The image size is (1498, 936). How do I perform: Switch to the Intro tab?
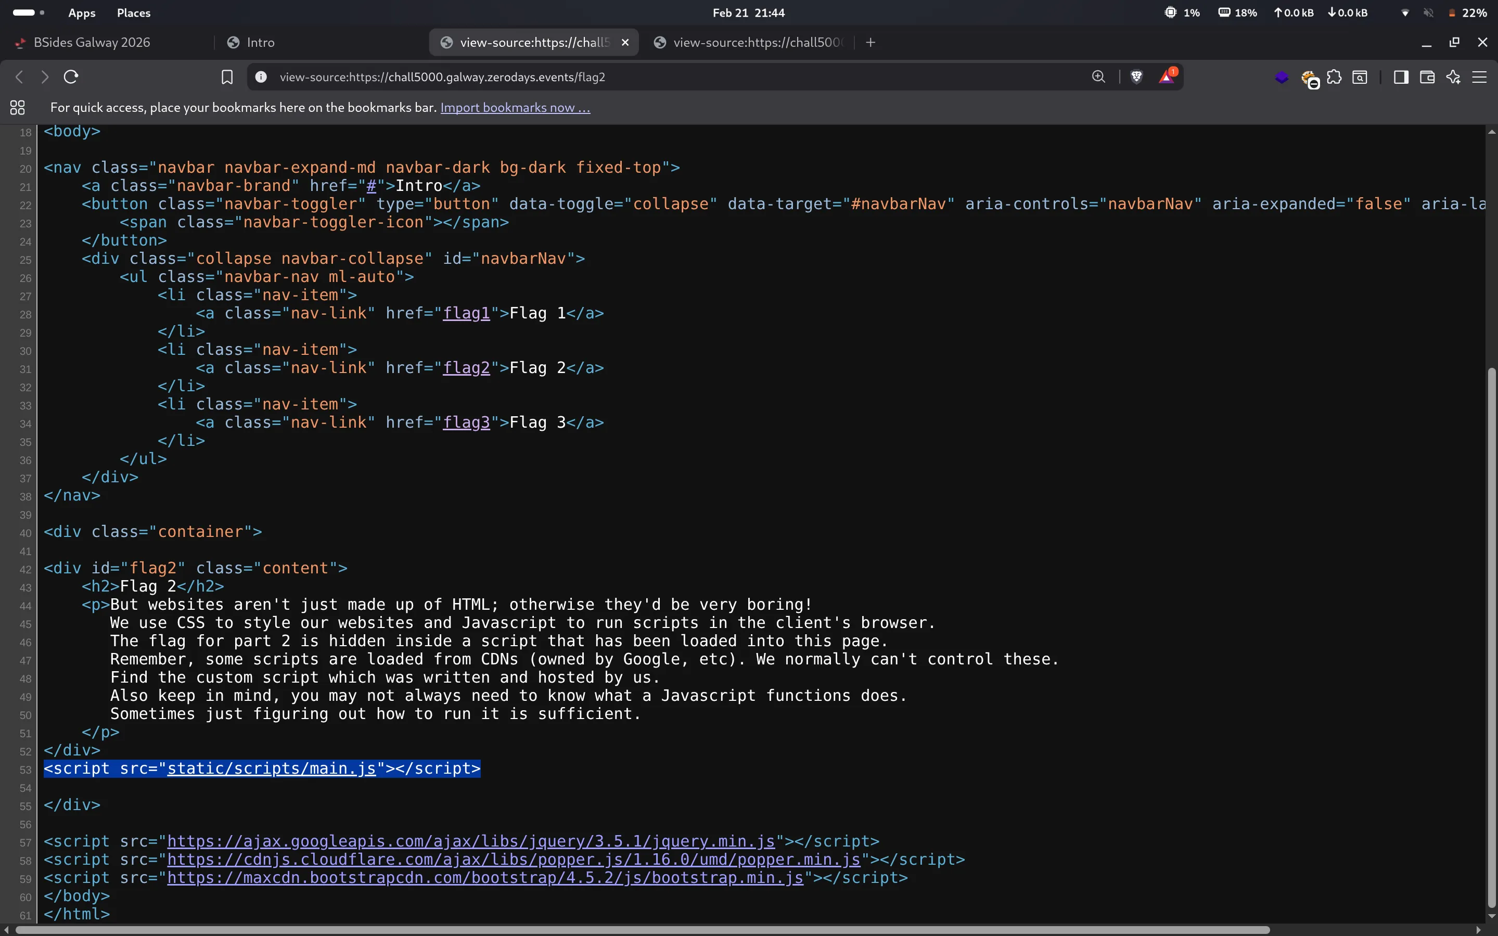260,42
